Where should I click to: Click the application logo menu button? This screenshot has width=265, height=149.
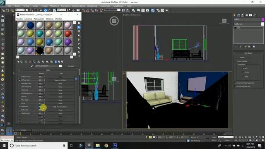tap(3, 2)
